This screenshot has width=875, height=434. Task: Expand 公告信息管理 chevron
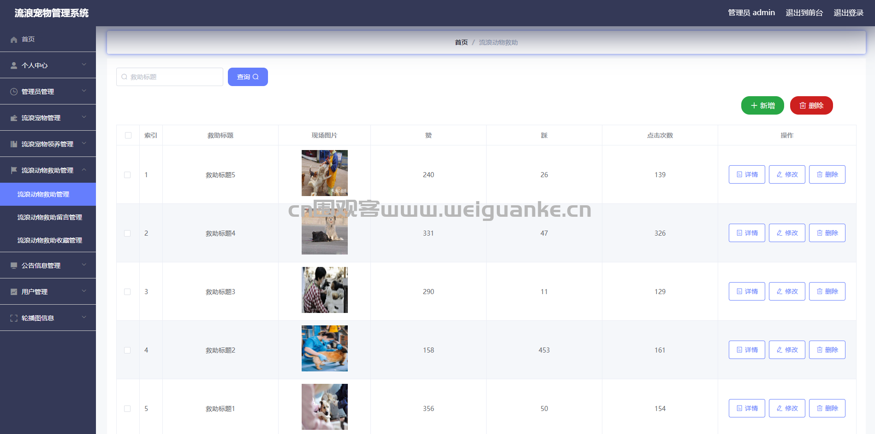(x=84, y=265)
